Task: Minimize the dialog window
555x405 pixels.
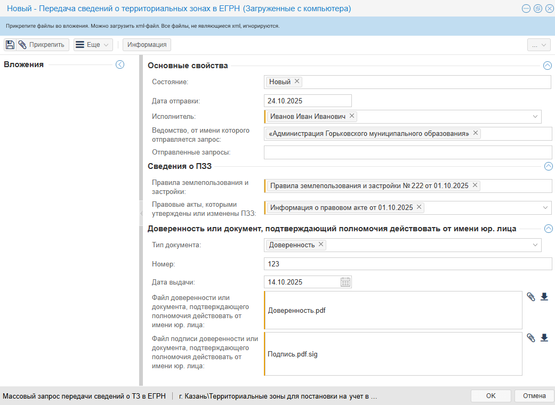Action: [526, 9]
